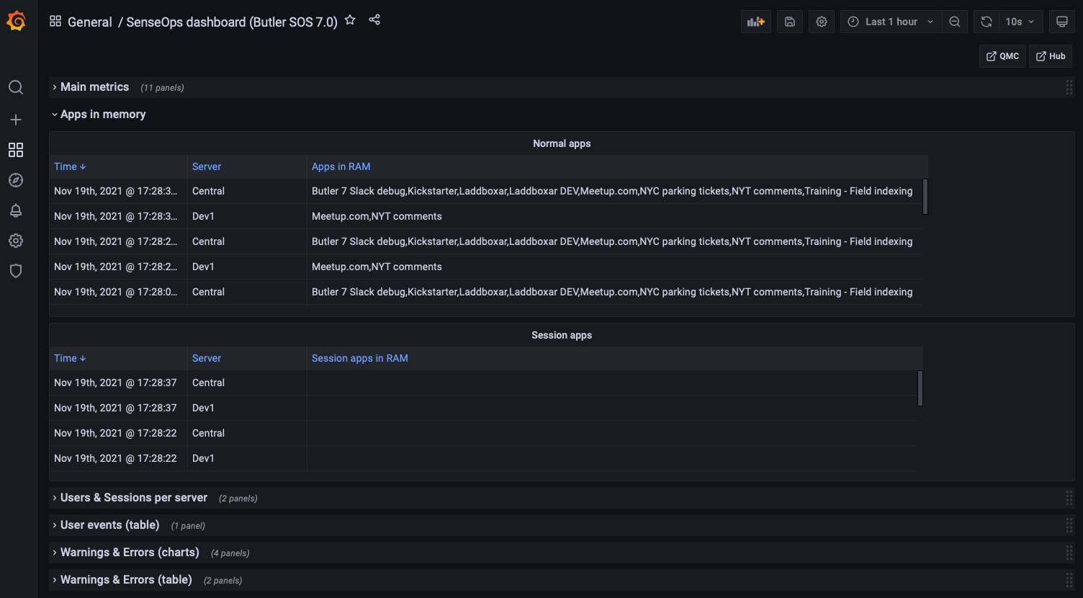1083x598 pixels.
Task: Click the Save dashboard icon
Action: click(790, 22)
